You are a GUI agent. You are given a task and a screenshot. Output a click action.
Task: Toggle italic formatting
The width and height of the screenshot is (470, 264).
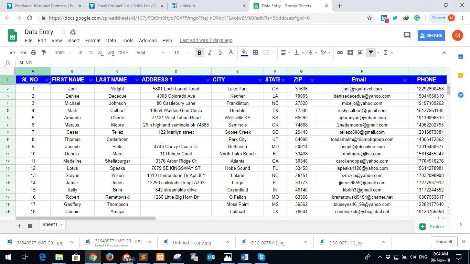tap(210, 53)
